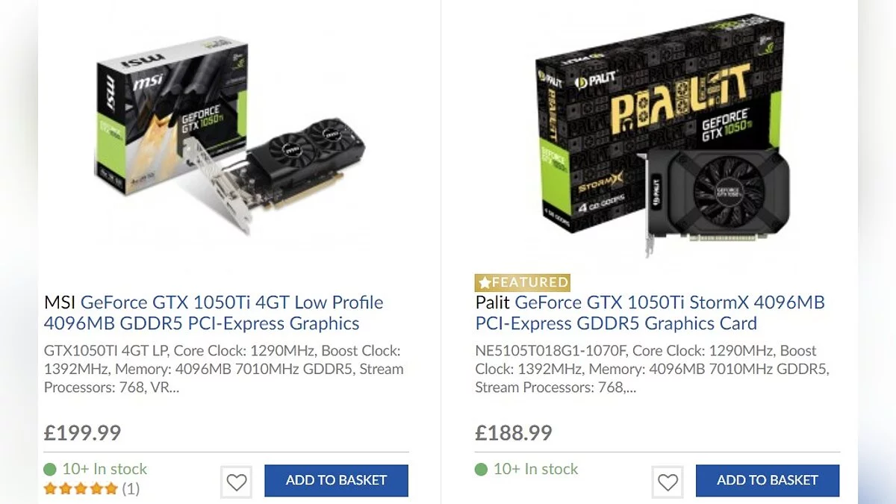Click the Palit card specification description text
This screenshot has width=896, height=504.
pos(652,369)
